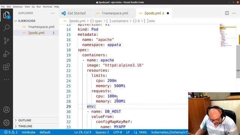Click the kind value Pod

95,29
